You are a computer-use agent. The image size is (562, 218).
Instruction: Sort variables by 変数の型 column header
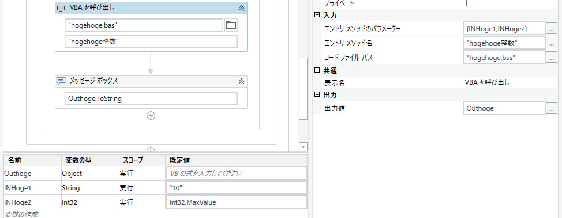point(90,160)
